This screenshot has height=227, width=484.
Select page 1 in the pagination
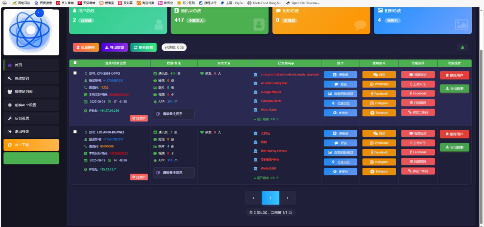[270, 198]
